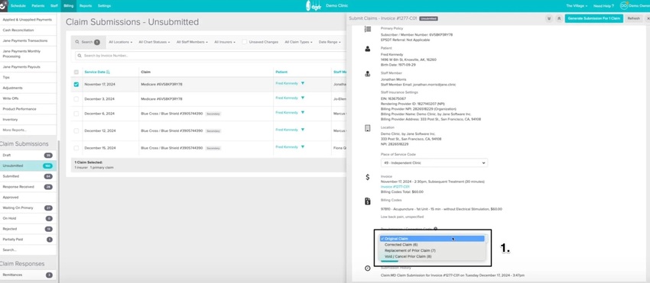Open the All Claim Types dropdown
Viewport: 650px width, 283px height.
pos(299,42)
